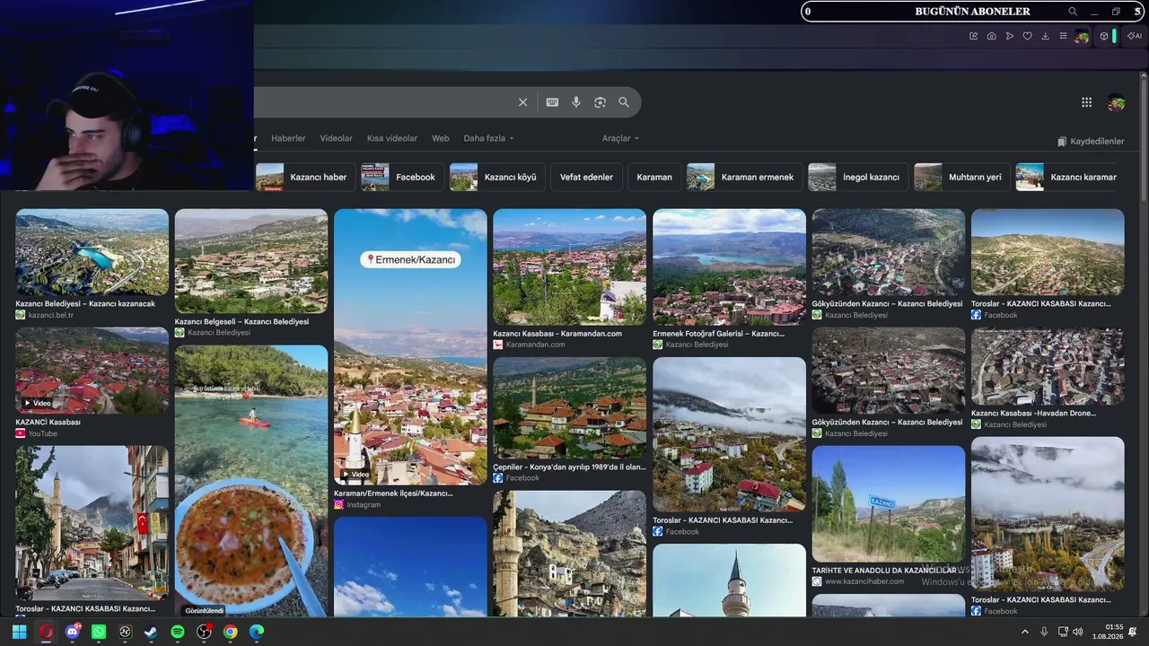Open Discord from the taskbar
The height and width of the screenshot is (646, 1149).
click(x=73, y=632)
